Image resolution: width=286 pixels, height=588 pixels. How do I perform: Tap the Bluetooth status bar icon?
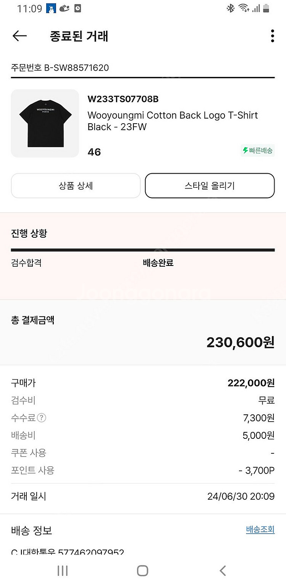click(230, 8)
